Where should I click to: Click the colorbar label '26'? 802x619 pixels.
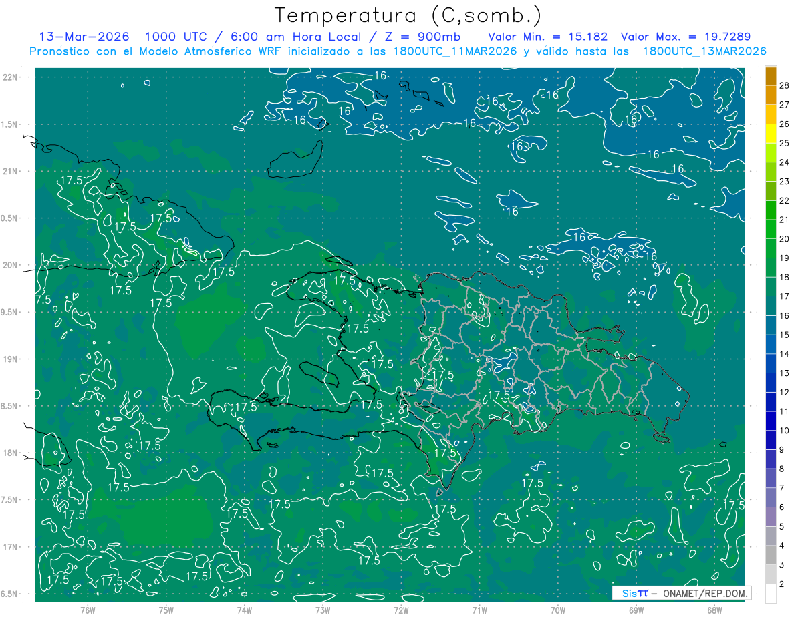click(x=785, y=124)
